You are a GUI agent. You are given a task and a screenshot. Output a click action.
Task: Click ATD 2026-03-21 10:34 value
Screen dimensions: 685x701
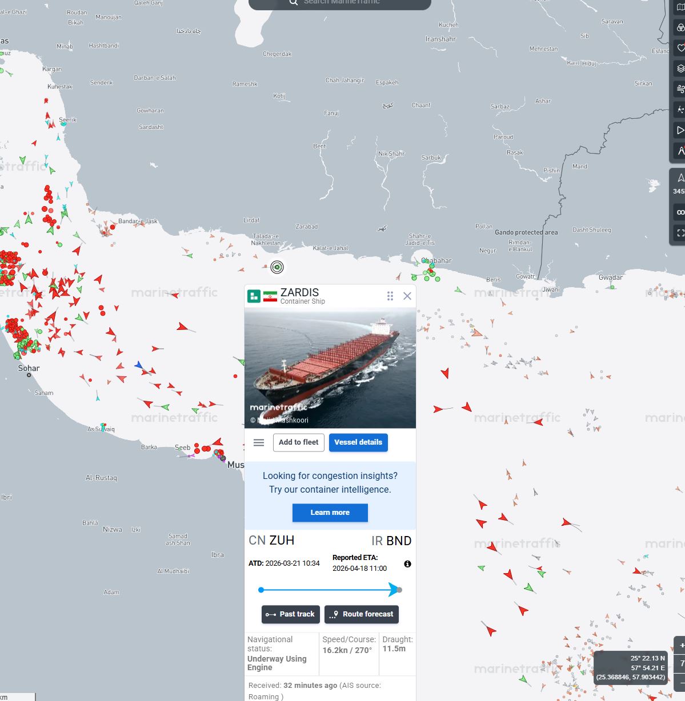293,563
